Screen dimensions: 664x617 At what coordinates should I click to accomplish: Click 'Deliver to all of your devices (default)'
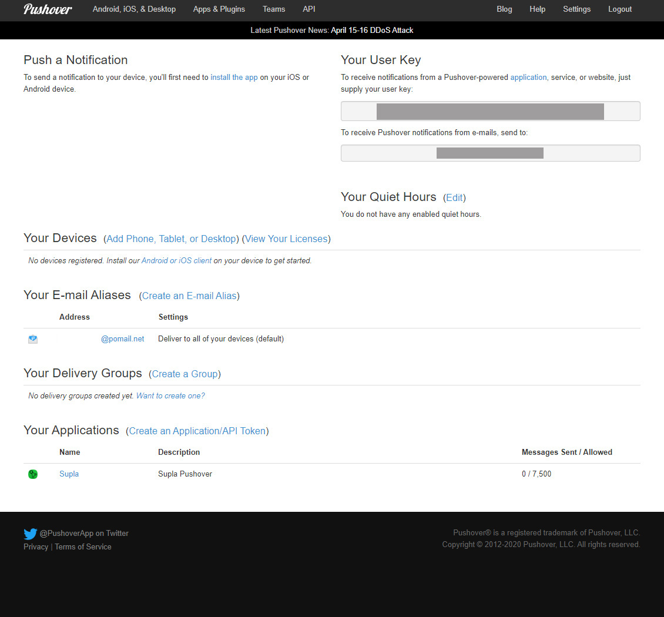(221, 339)
